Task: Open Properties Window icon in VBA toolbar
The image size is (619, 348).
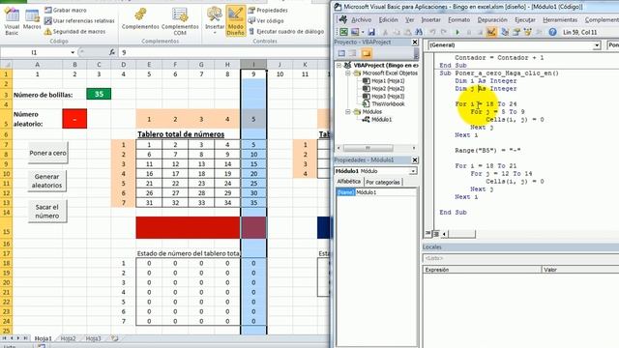Action: (x=516, y=32)
